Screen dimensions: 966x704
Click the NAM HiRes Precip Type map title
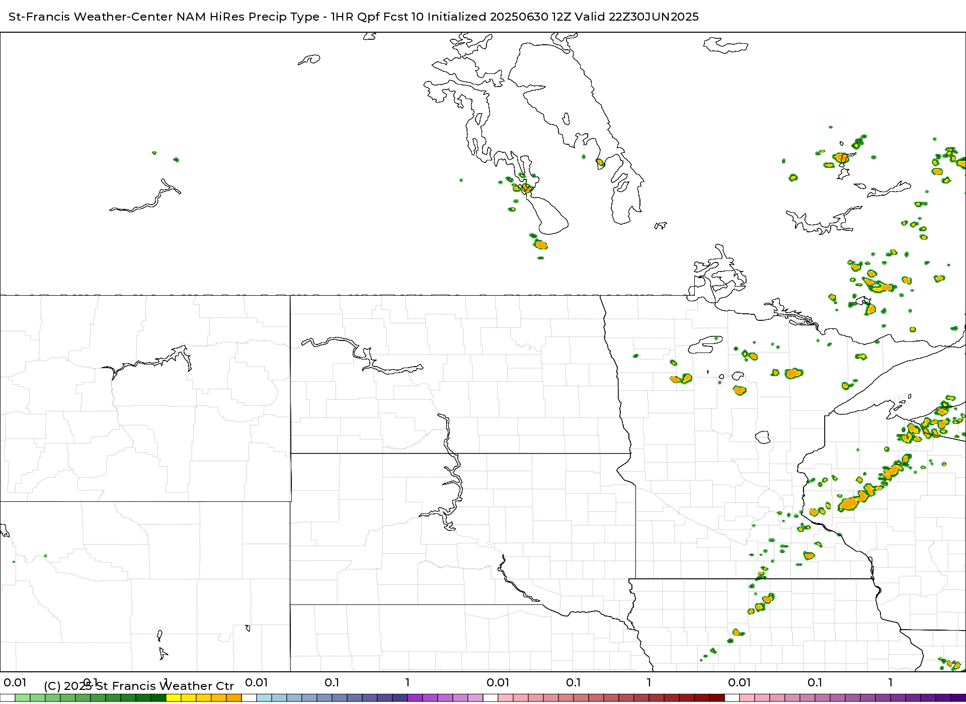point(353,17)
